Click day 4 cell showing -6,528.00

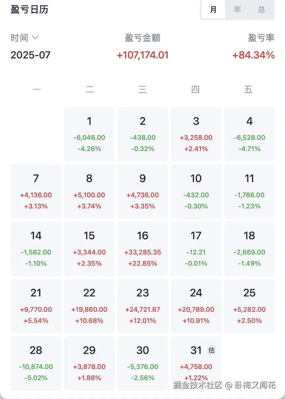click(249, 134)
